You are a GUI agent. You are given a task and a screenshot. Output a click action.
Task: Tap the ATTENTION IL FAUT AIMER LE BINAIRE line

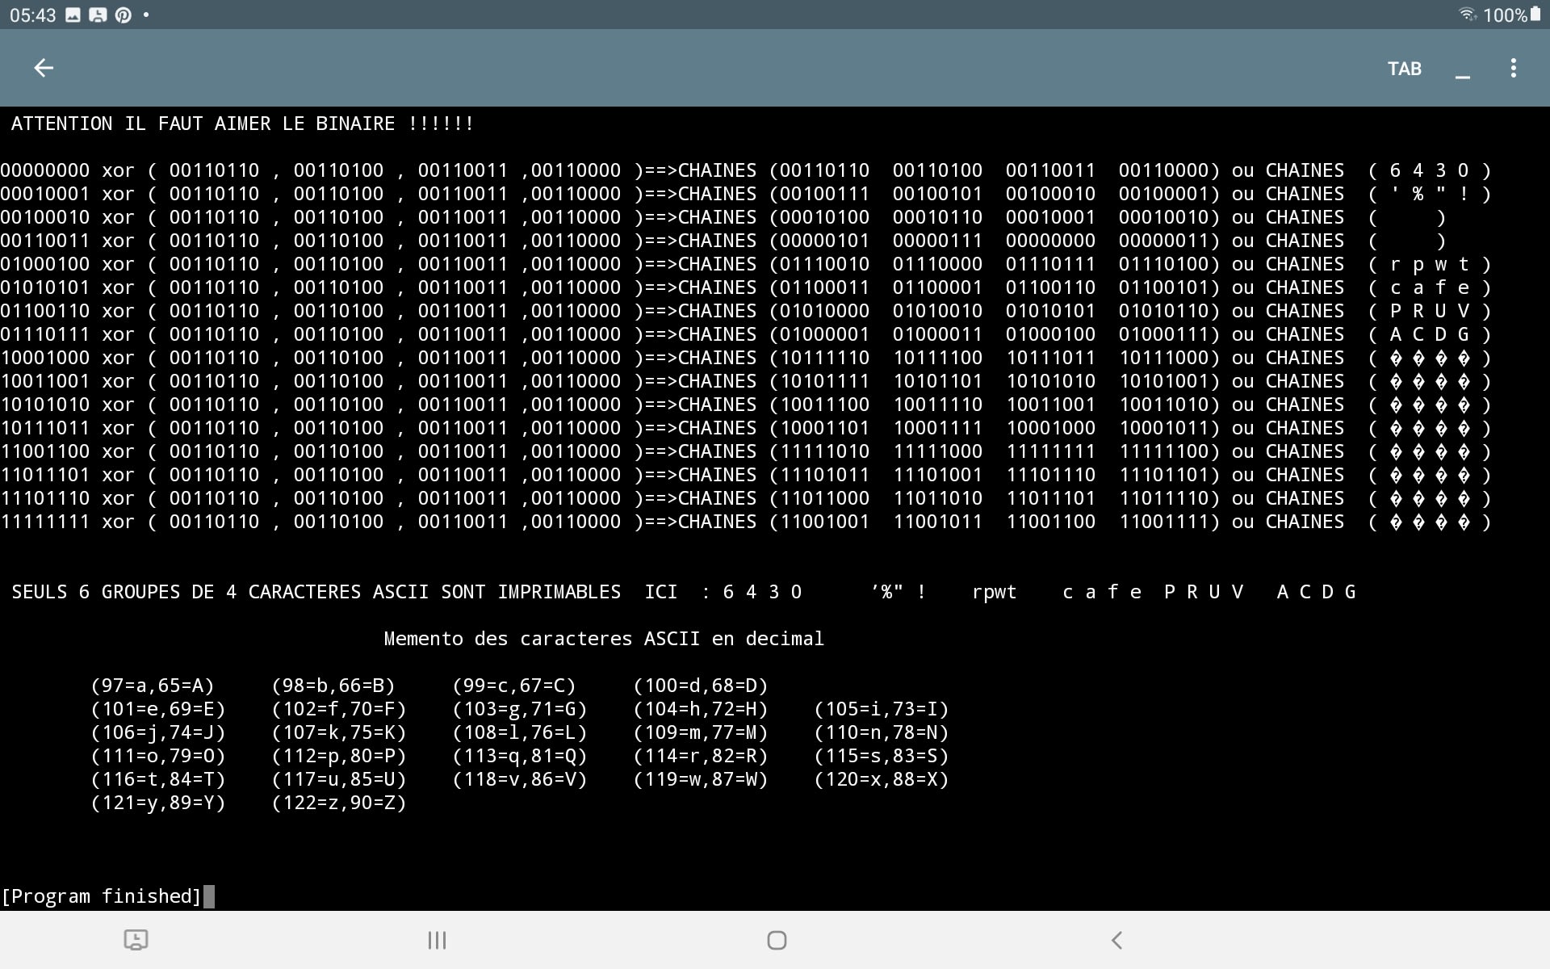coord(242,124)
